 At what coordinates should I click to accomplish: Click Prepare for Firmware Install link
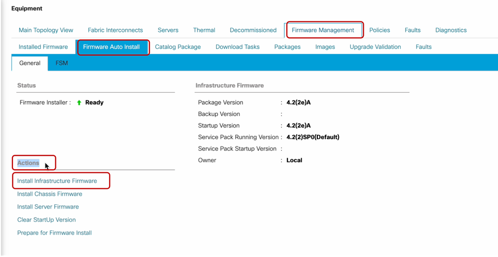coord(54,233)
